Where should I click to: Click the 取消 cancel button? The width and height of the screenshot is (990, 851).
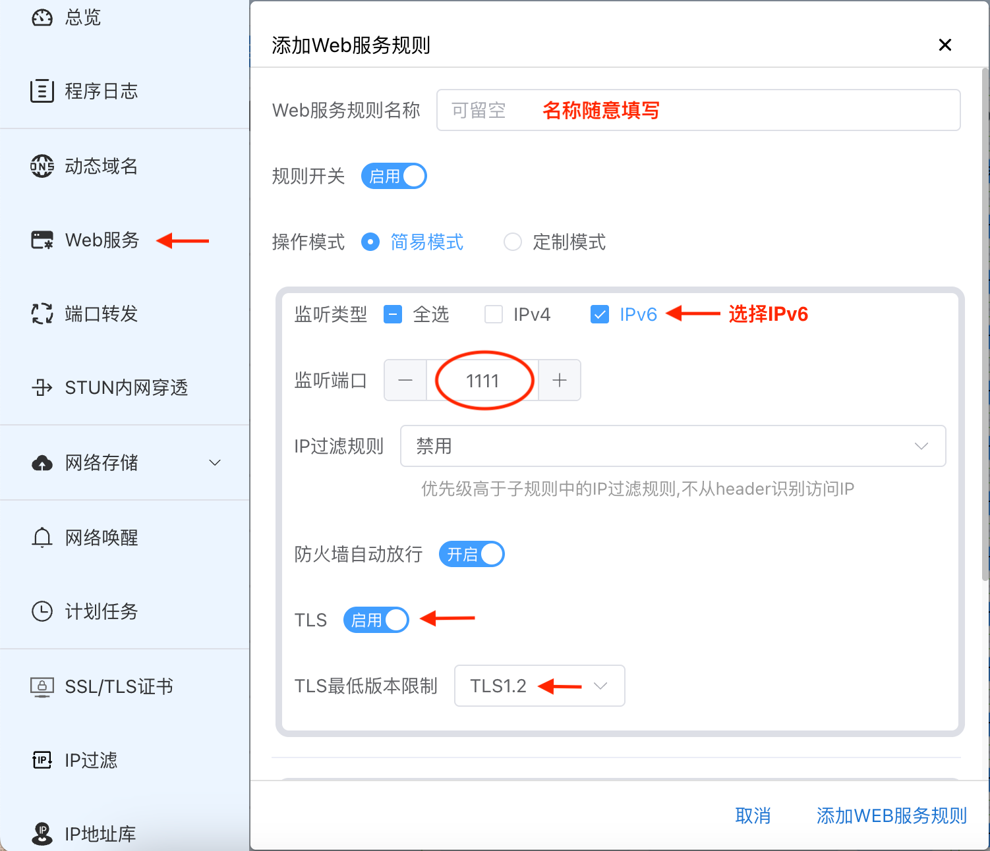tap(753, 815)
